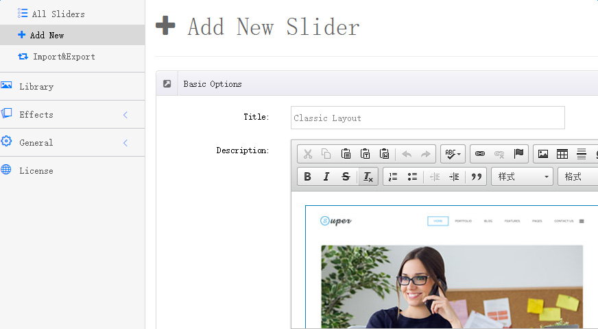Click the All Sliders list icon

[23, 14]
